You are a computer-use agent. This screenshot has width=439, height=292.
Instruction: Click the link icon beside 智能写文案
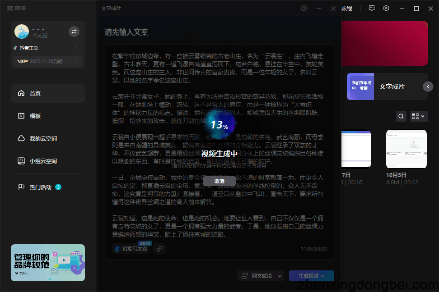[159, 248]
